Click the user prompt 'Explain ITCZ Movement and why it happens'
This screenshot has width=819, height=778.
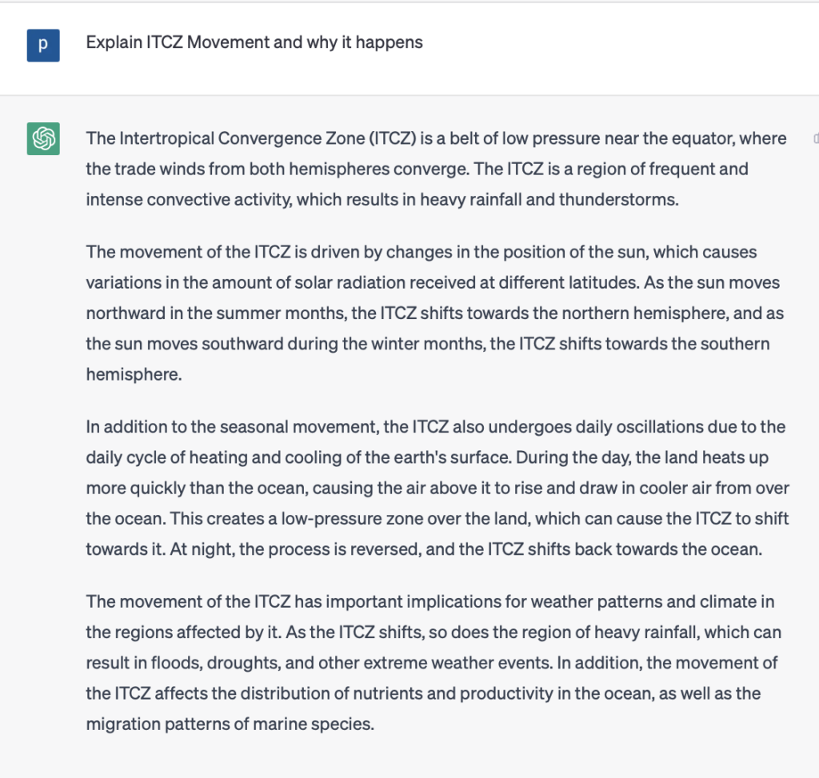(254, 42)
